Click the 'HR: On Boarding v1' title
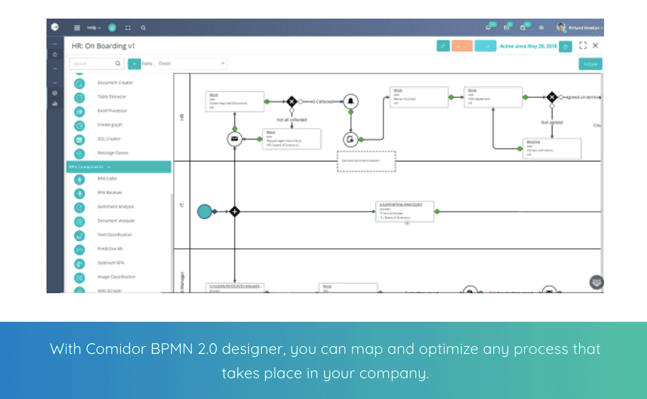 (103, 46)
